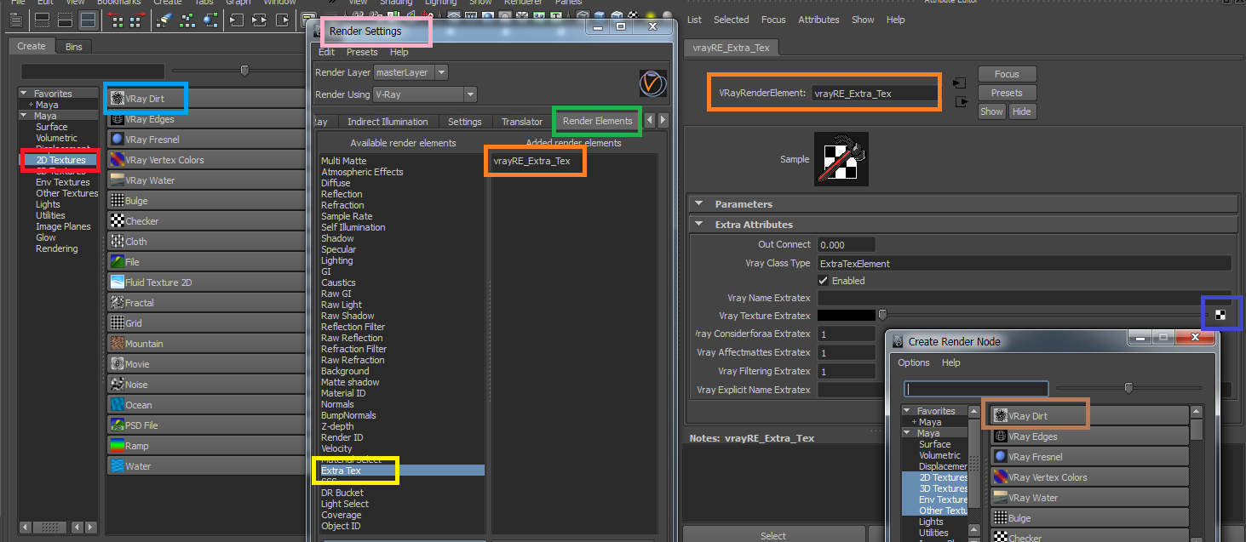Click the go-to-input-connection icon beside VRayRenderElement field

960,83
